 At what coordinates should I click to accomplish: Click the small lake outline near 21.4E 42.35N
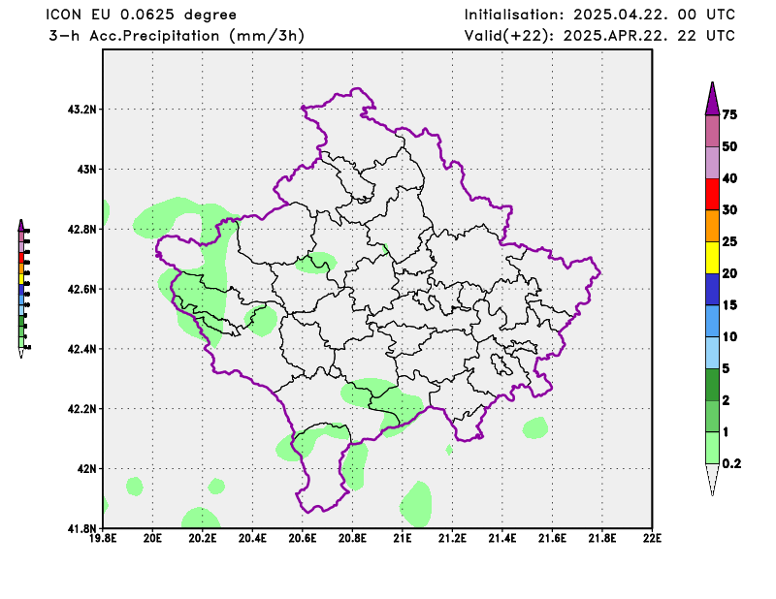tap(501, 364)
